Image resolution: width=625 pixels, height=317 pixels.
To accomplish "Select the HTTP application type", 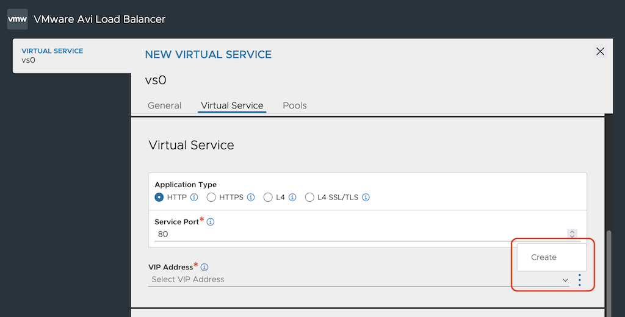I will click(x=159, y=198).
